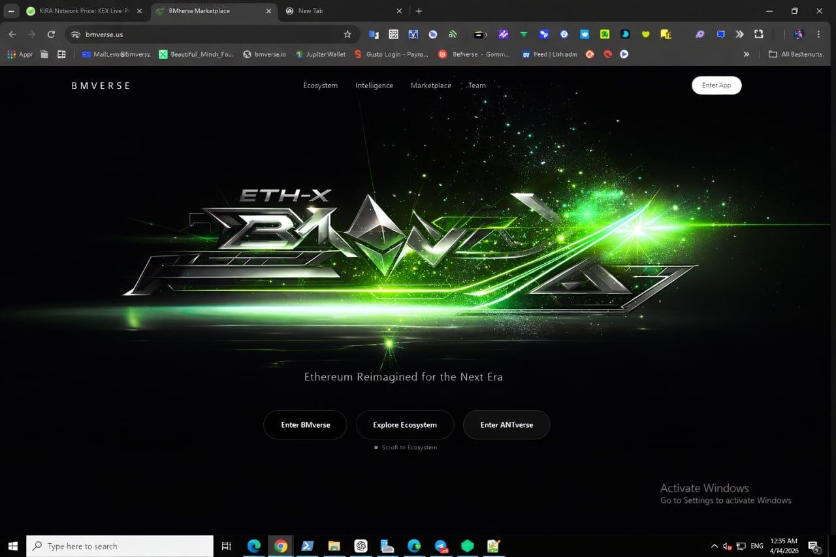
Task: Open File Explorer from the taskbar
Action: pos(334,546)
